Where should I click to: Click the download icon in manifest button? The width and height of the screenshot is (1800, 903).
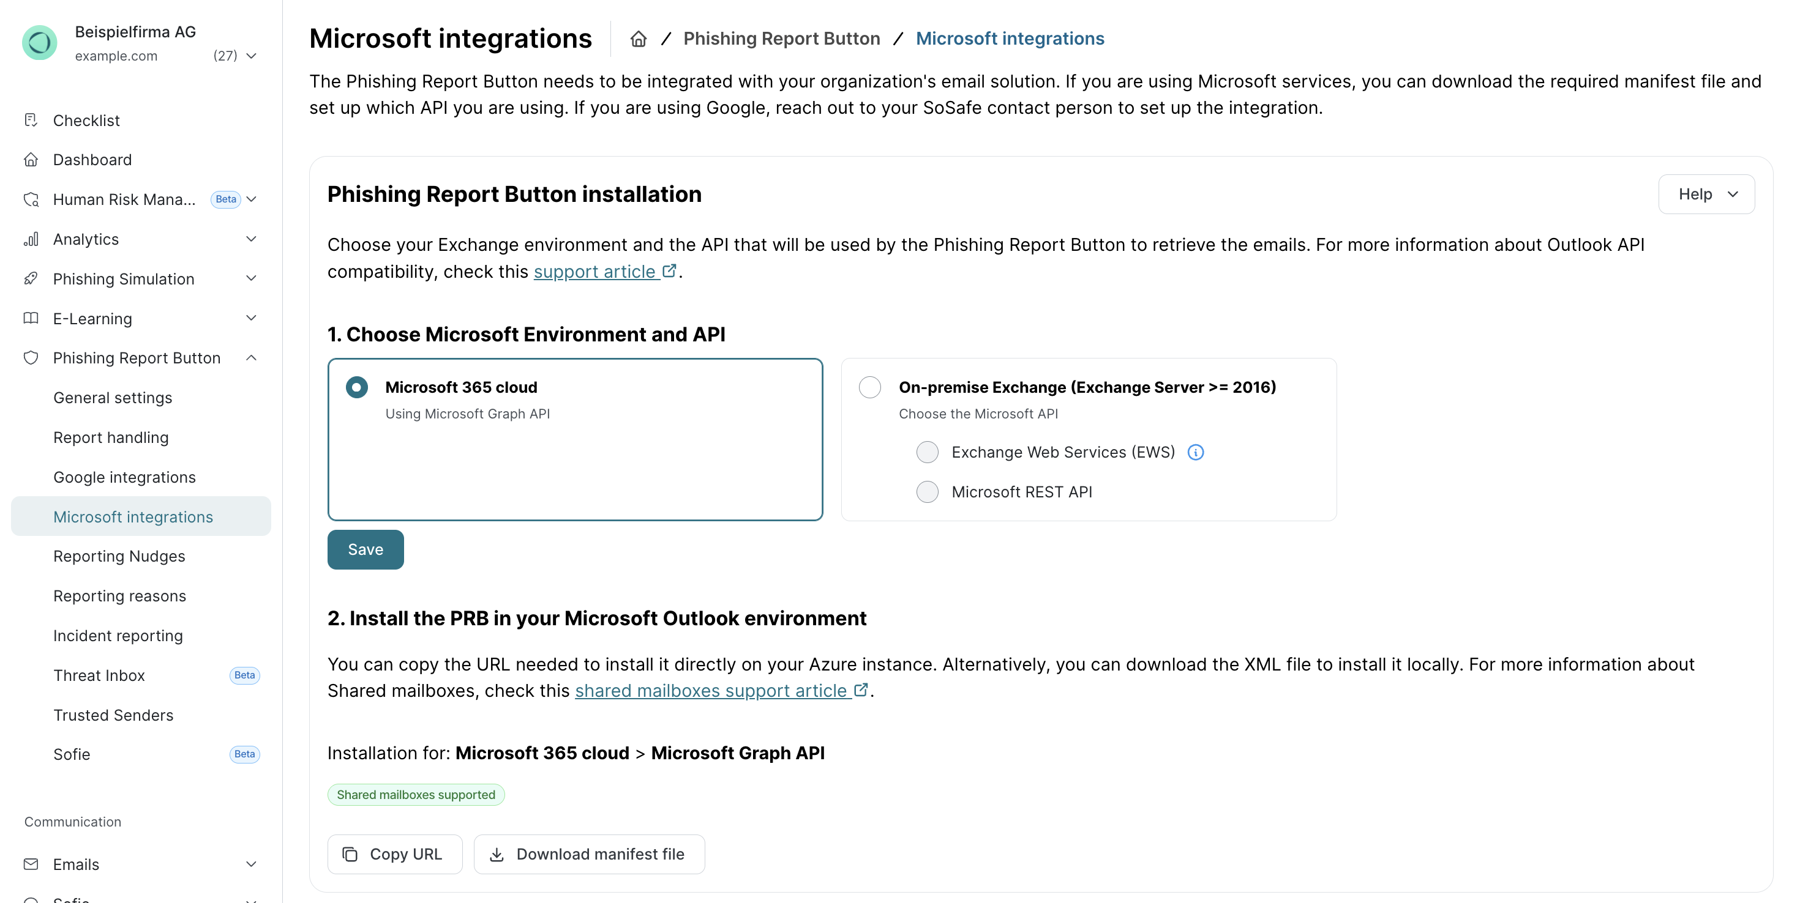[497, 854]
